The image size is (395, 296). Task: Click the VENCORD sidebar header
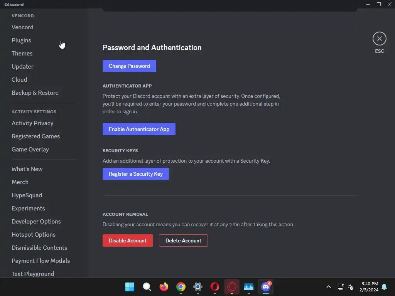click(x=23, y=15)
